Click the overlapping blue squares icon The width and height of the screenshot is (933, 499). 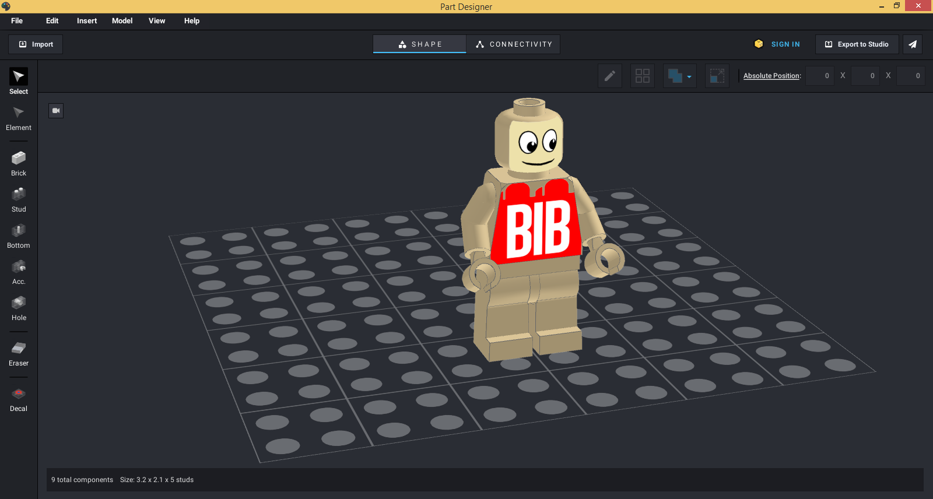coord(675,76)
